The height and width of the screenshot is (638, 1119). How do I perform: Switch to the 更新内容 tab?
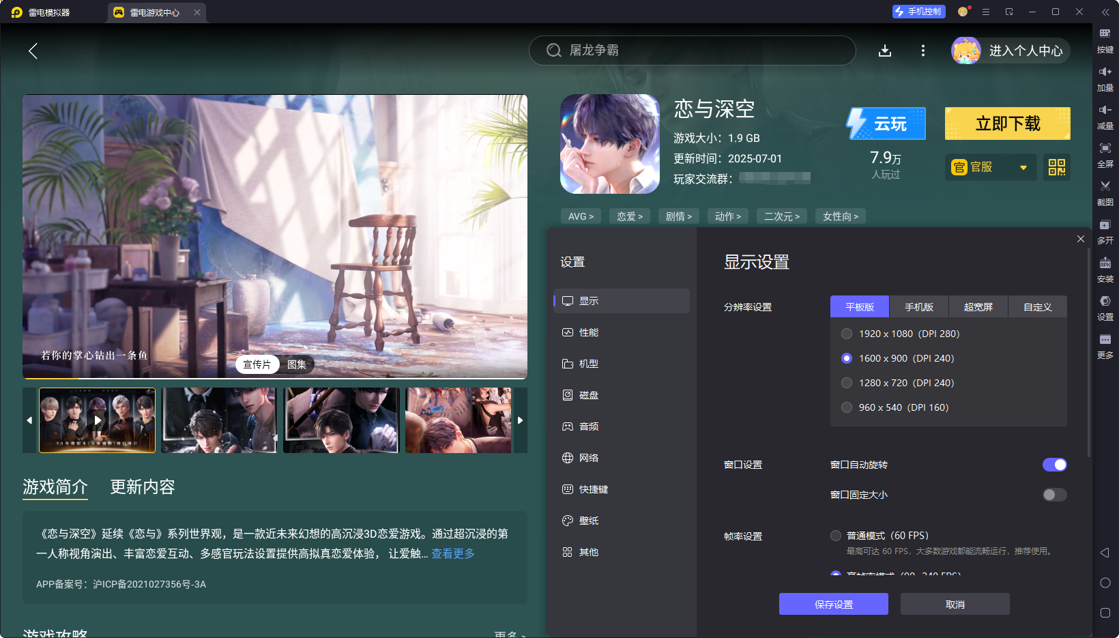143,487
